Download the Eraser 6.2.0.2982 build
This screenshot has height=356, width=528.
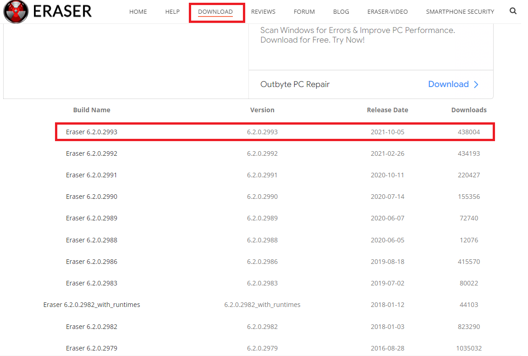92,327
